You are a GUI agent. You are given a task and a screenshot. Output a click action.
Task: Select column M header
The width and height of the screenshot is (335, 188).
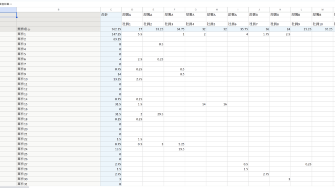(322, 9)
